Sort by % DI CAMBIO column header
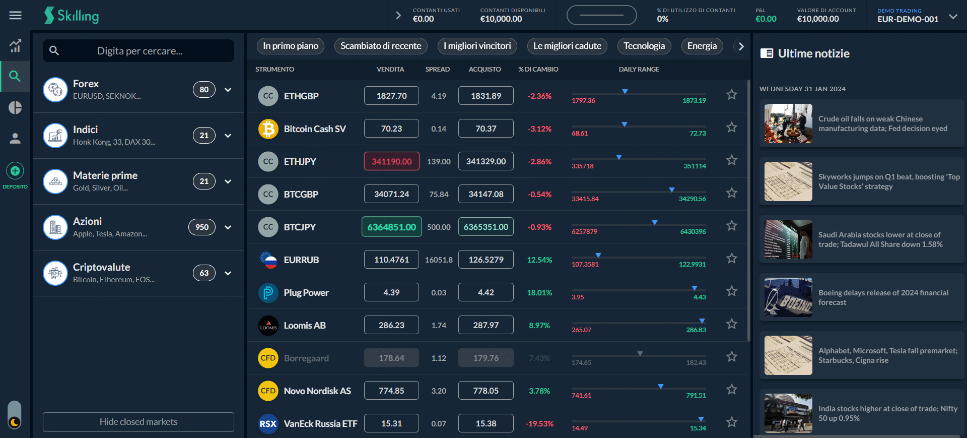 [x=538, y=69]
